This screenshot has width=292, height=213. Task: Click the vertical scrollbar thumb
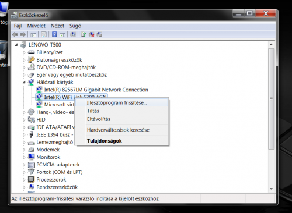(x=271, y=99)
